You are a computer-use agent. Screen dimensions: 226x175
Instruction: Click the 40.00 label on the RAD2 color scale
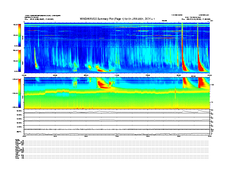16,25
